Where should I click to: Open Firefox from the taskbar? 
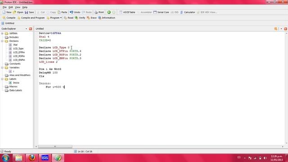[32, 158]
